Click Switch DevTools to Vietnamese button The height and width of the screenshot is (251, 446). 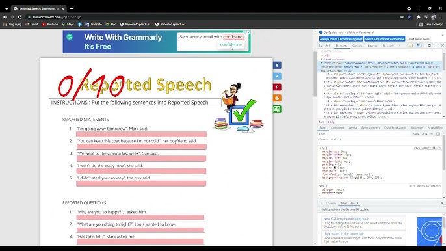point(385,39)
